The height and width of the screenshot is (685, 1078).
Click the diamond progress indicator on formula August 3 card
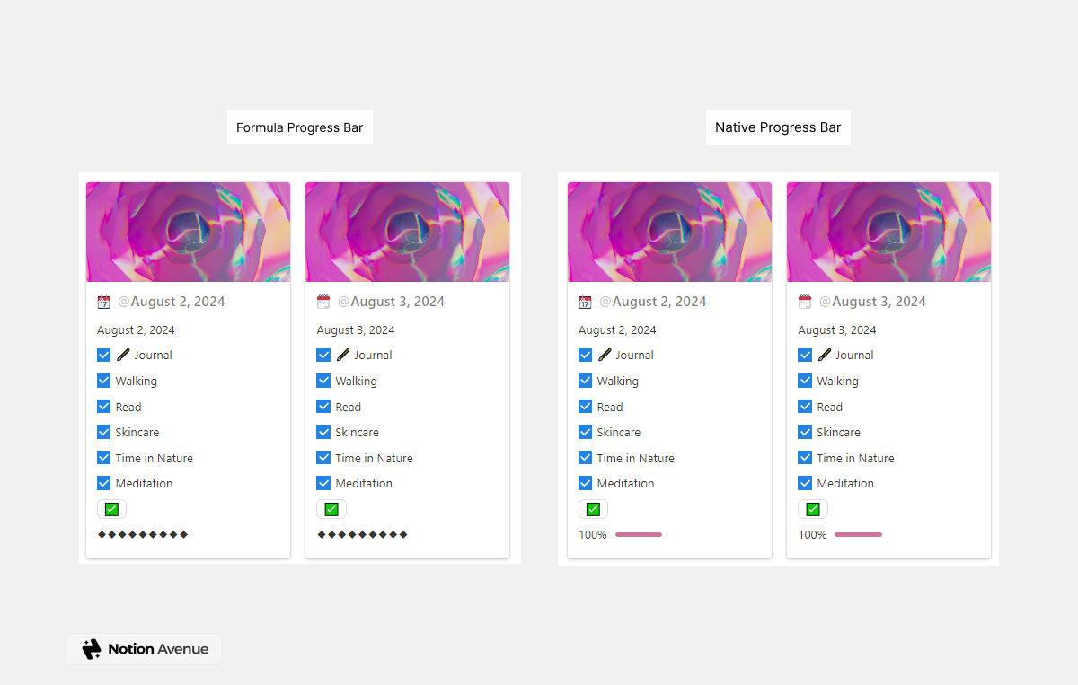[x=361, y=534]
